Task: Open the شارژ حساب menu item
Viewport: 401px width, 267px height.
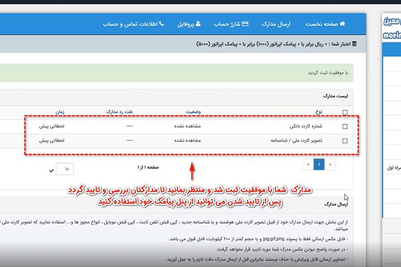Action: pyautogui.click(x=231, y=24)
